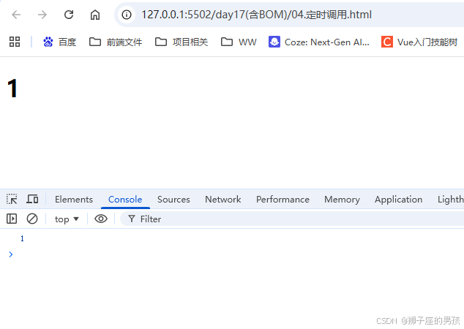Switch to the Sources tab
The image size is (464, 329).
[x=173, y=200]
